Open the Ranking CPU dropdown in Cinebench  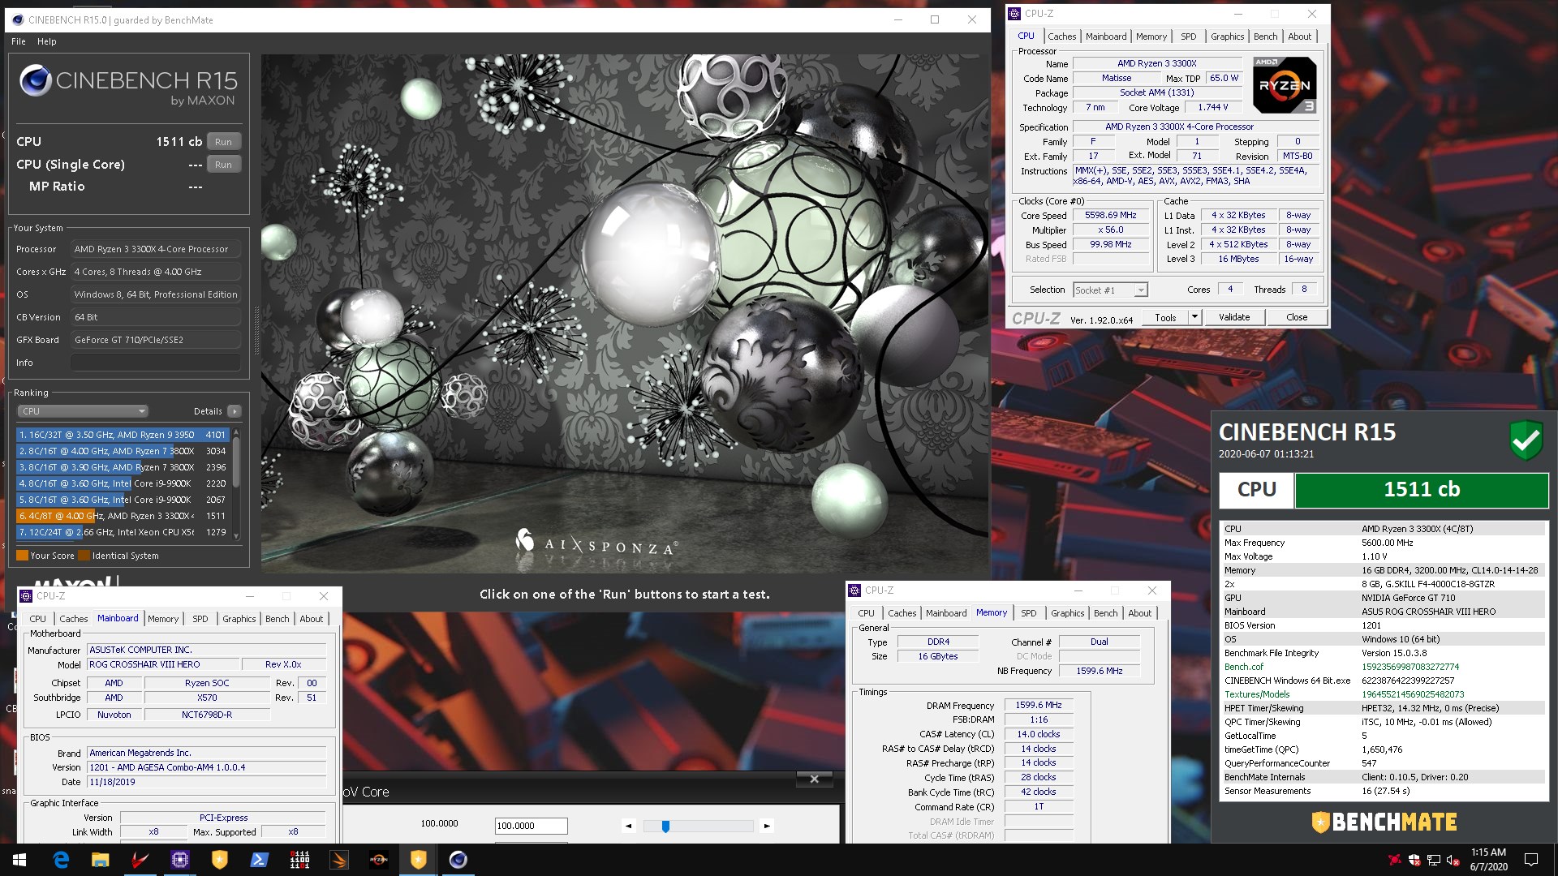pos(83,411)
